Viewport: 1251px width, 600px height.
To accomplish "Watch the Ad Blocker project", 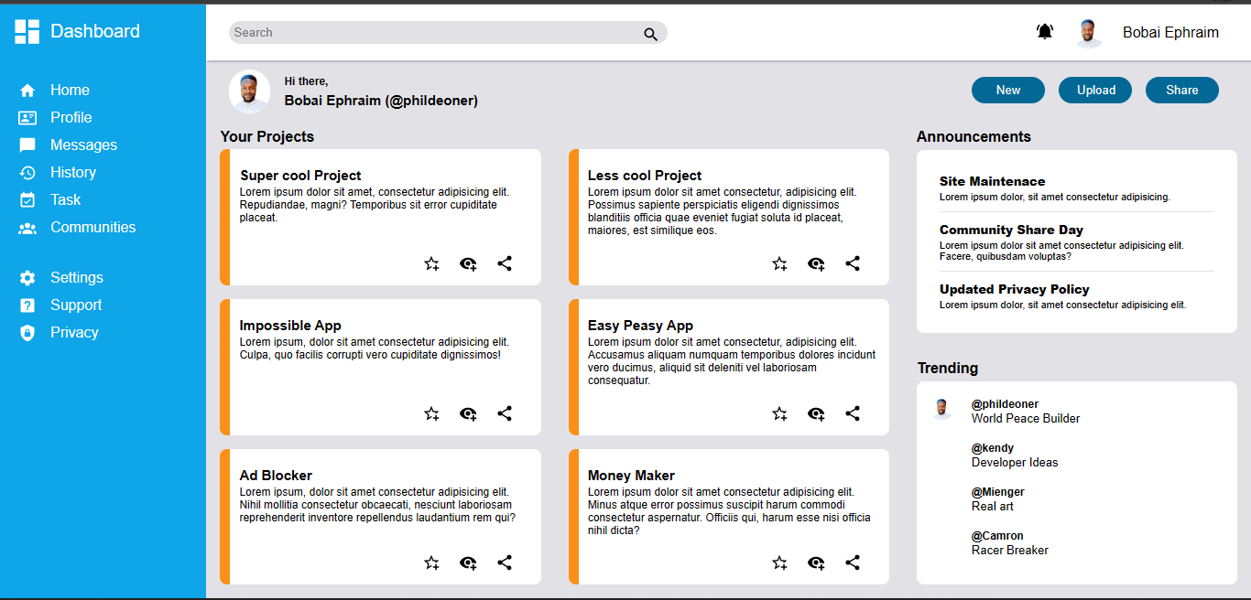I will 468,563.
